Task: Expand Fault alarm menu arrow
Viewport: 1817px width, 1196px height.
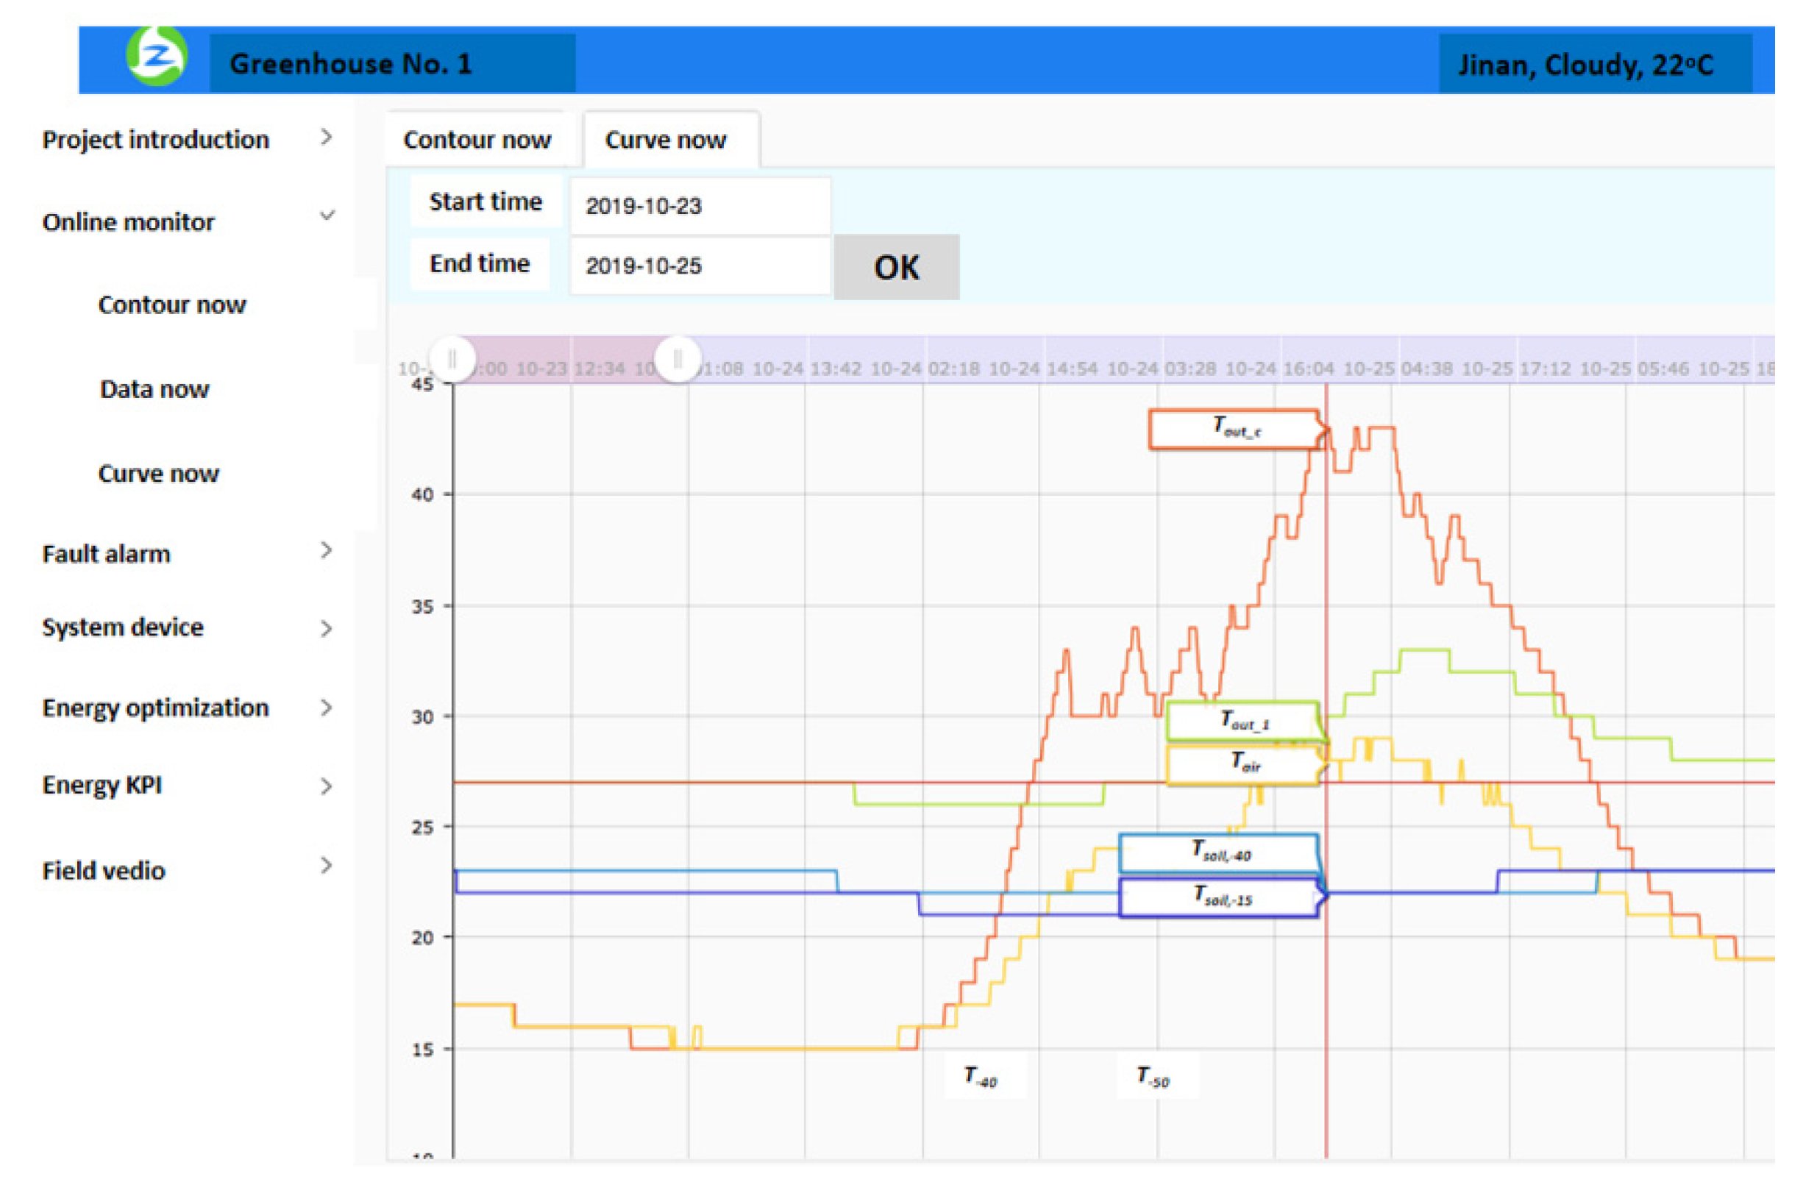Action: (326, 550)
